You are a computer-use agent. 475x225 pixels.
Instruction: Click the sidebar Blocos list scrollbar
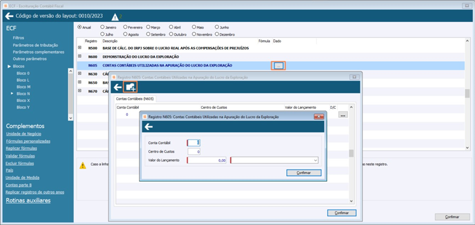click(x=71, y=94)
